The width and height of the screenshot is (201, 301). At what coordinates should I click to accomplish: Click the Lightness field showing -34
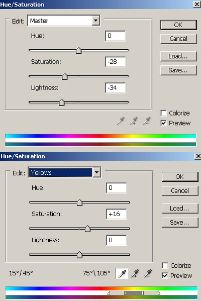pyautogui.click(x=116, y=88)
